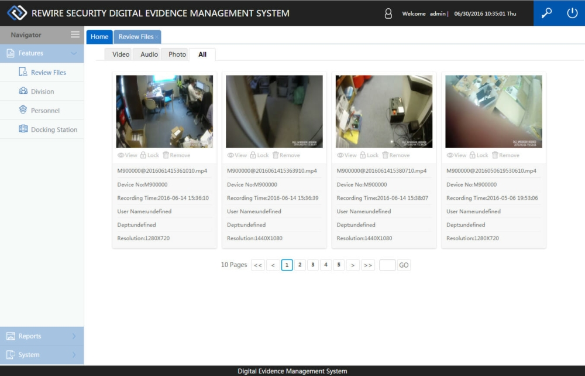Open the admin user profile icon
Image resolution: width=585 pixels, height=376 pixels.
tap(388, 14)
